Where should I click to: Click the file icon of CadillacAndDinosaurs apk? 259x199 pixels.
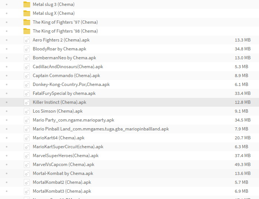pos(27,67)
